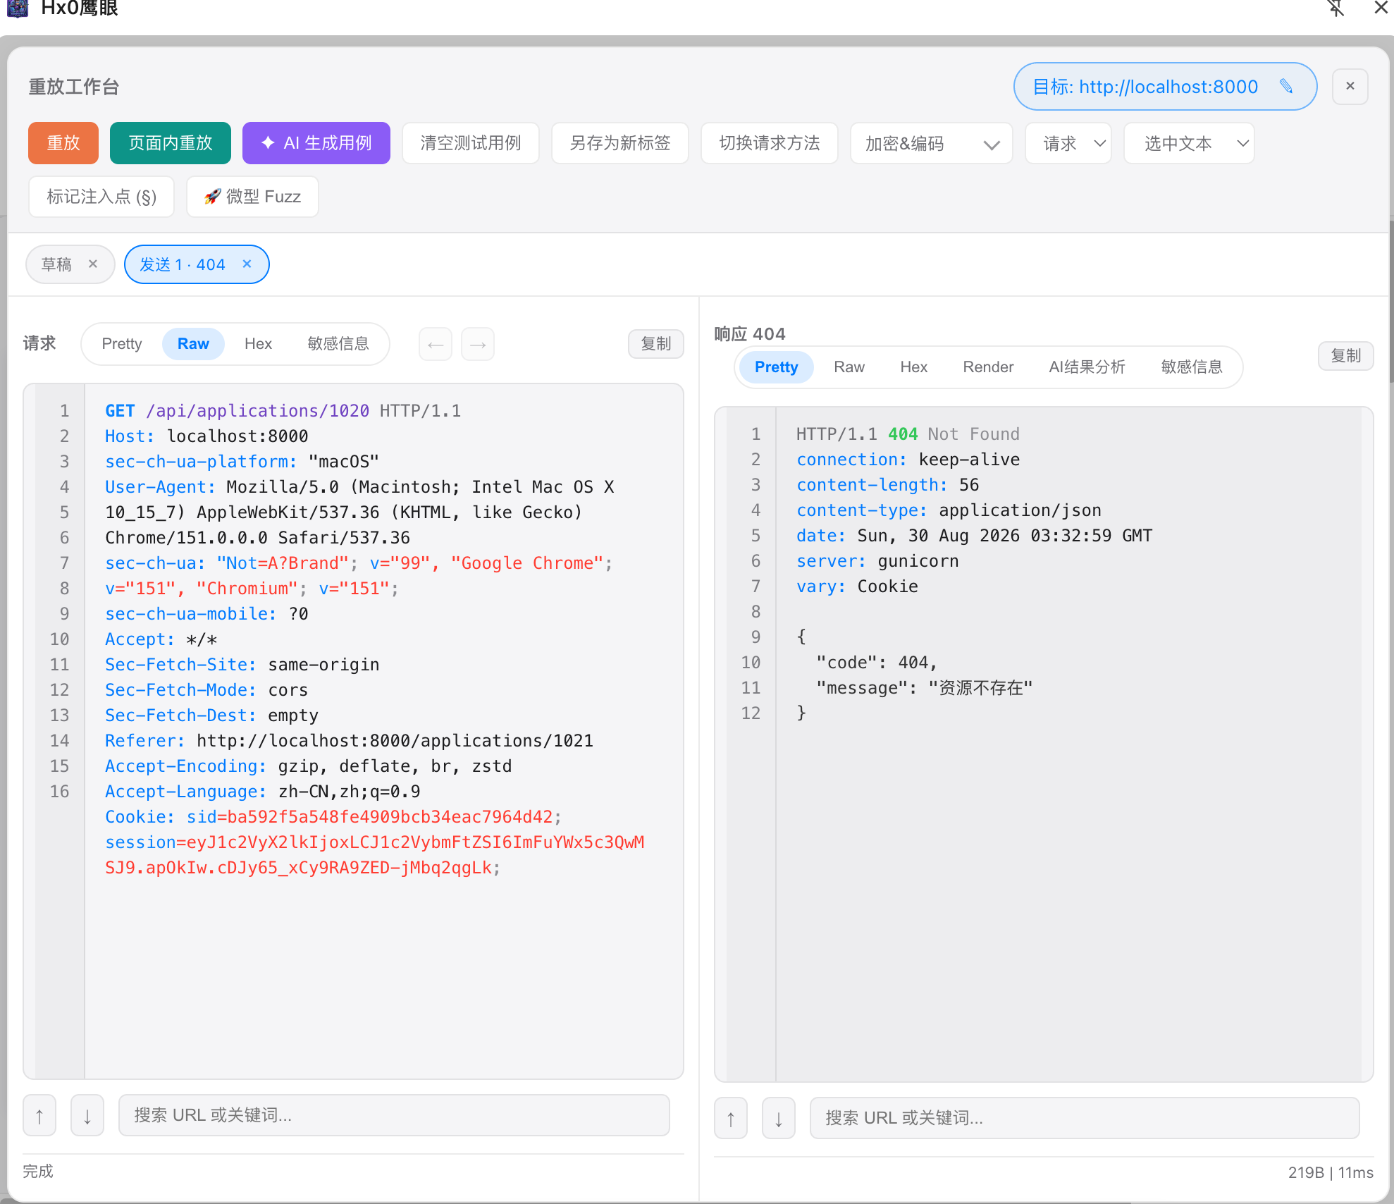The image size is (1394, 1204).
Task: Open the AI结果分析 tab
Action: pyautogui.click(x=1087, y=367)
